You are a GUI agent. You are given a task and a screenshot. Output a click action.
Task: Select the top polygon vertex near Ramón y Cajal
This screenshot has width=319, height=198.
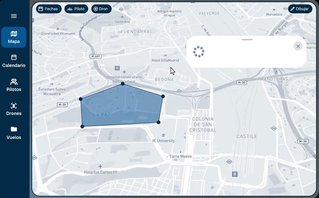click(123, 84)
